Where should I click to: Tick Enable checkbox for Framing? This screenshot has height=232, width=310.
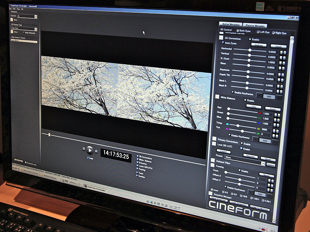pyautogui.click(x=239, y=170)
